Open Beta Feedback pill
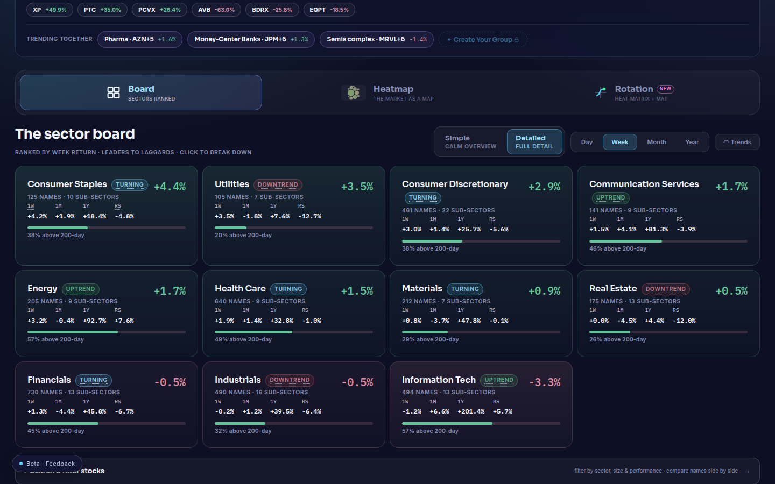The height and width of the screenshot is (484, 775). [47, 464]
